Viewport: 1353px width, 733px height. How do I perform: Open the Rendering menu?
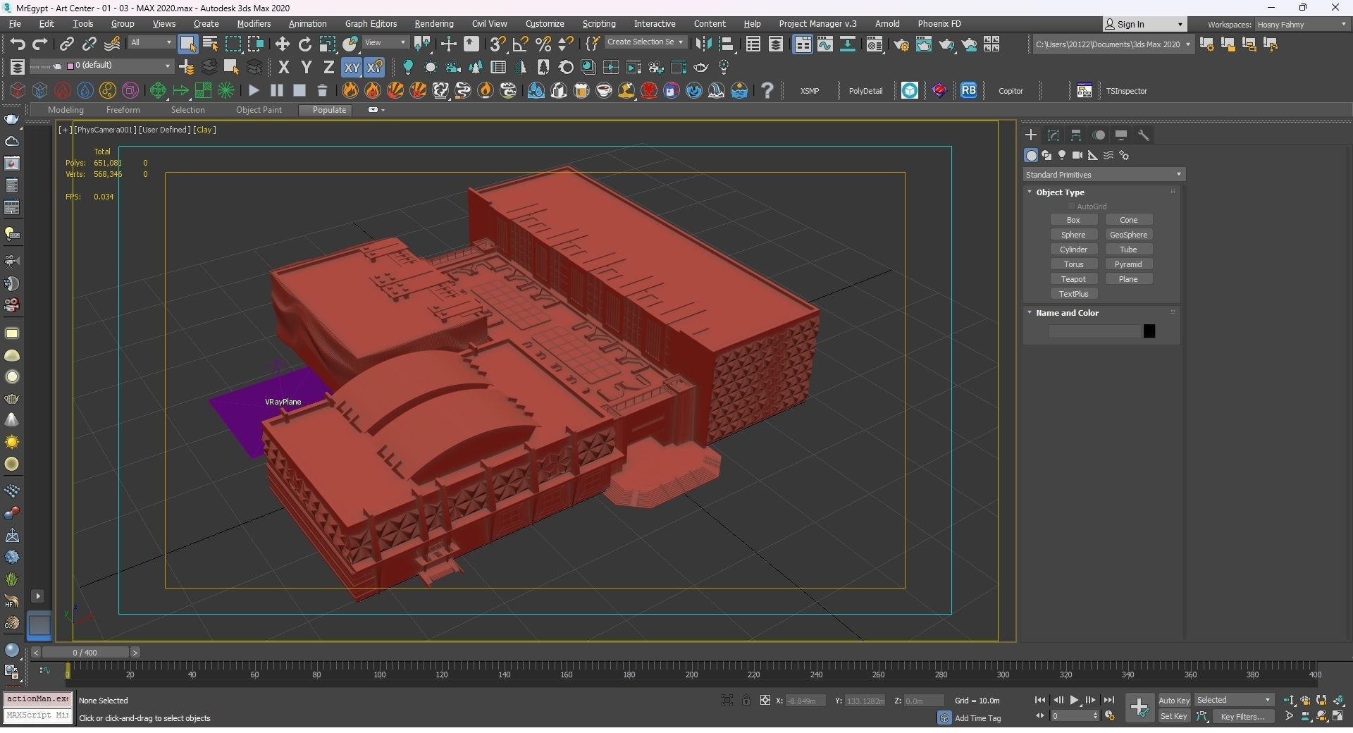click(433, 24)
